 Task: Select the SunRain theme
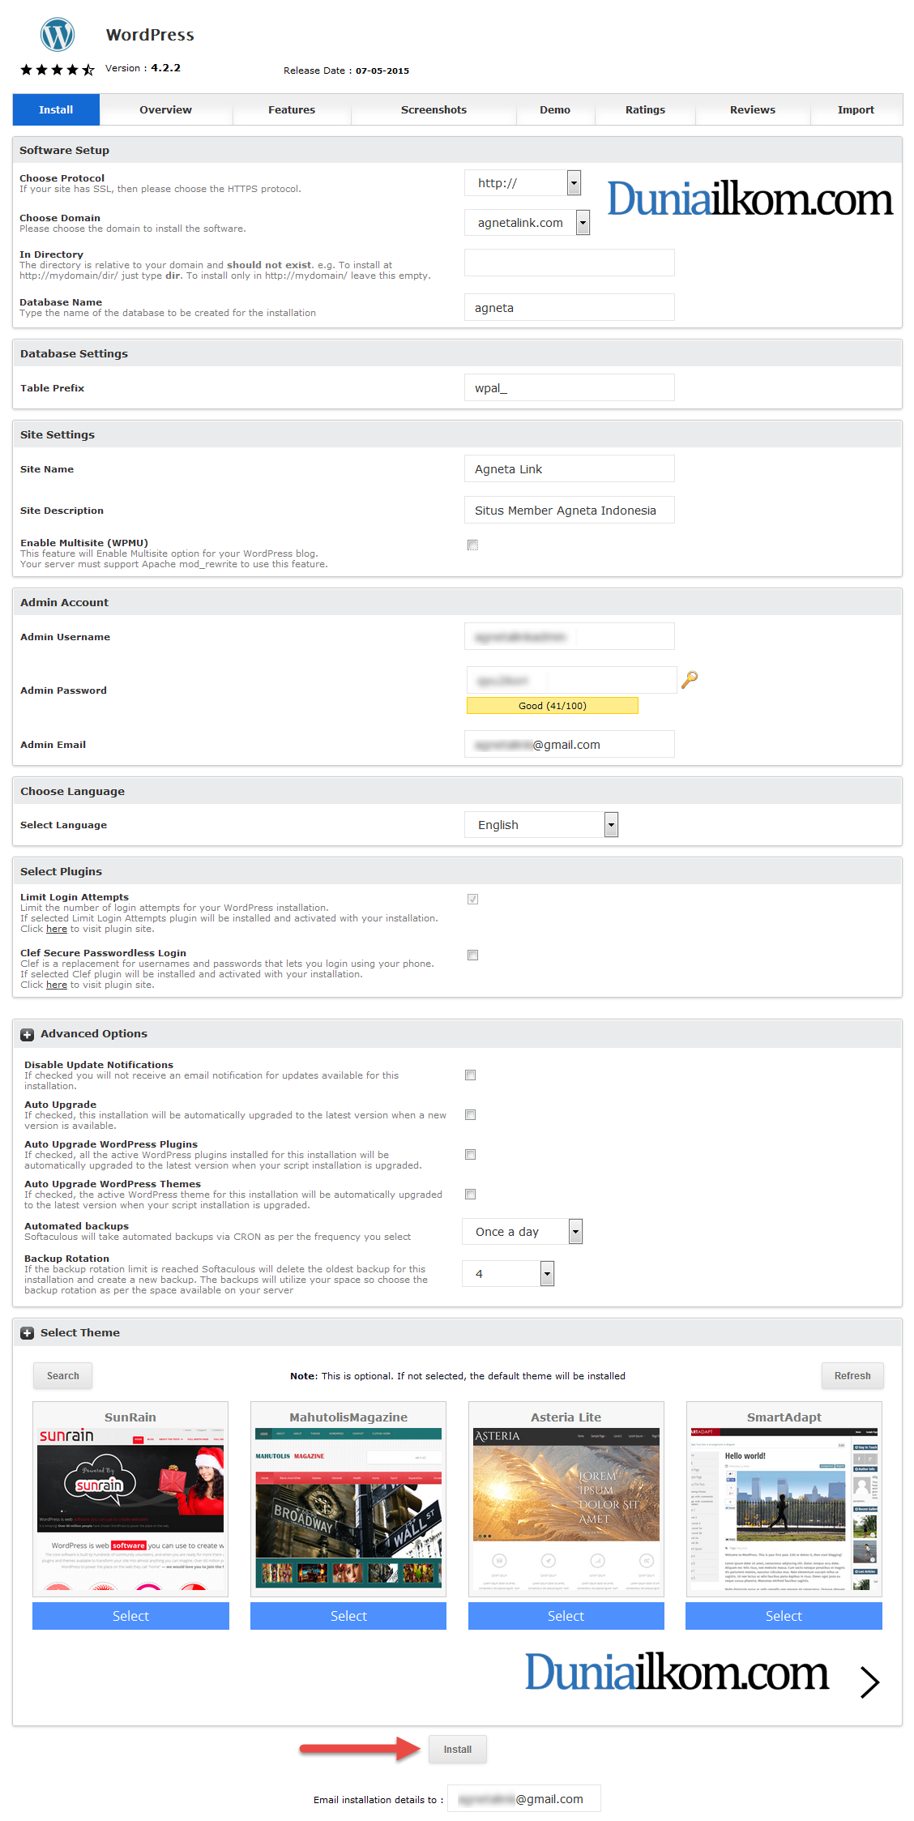coord(130,1616)
